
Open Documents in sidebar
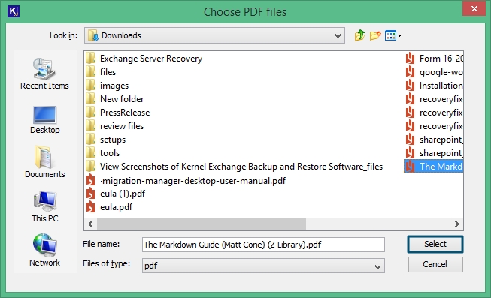click(44, 162)
